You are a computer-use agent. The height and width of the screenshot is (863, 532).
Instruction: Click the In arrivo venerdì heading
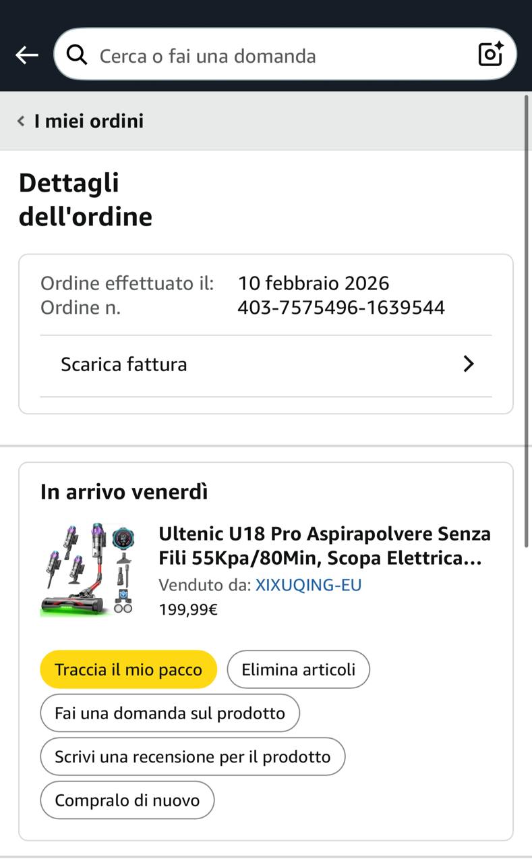point(124,492)
